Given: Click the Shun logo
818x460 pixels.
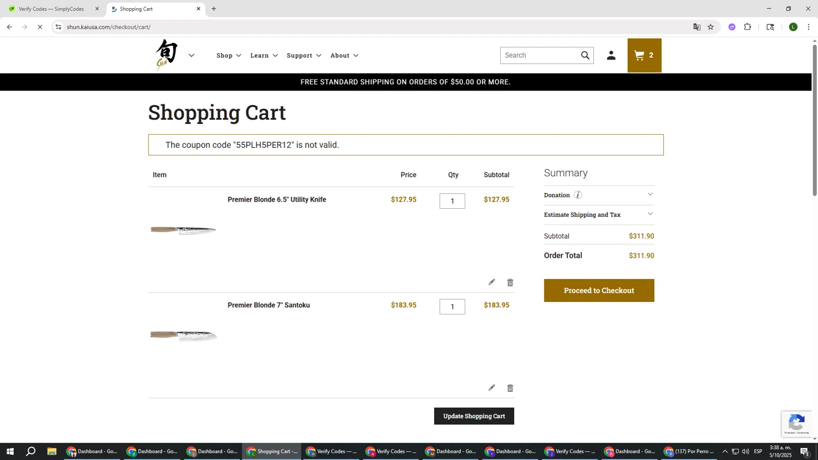Looking at the screenshot, I should pyautogui.click(x=167, y=55).
